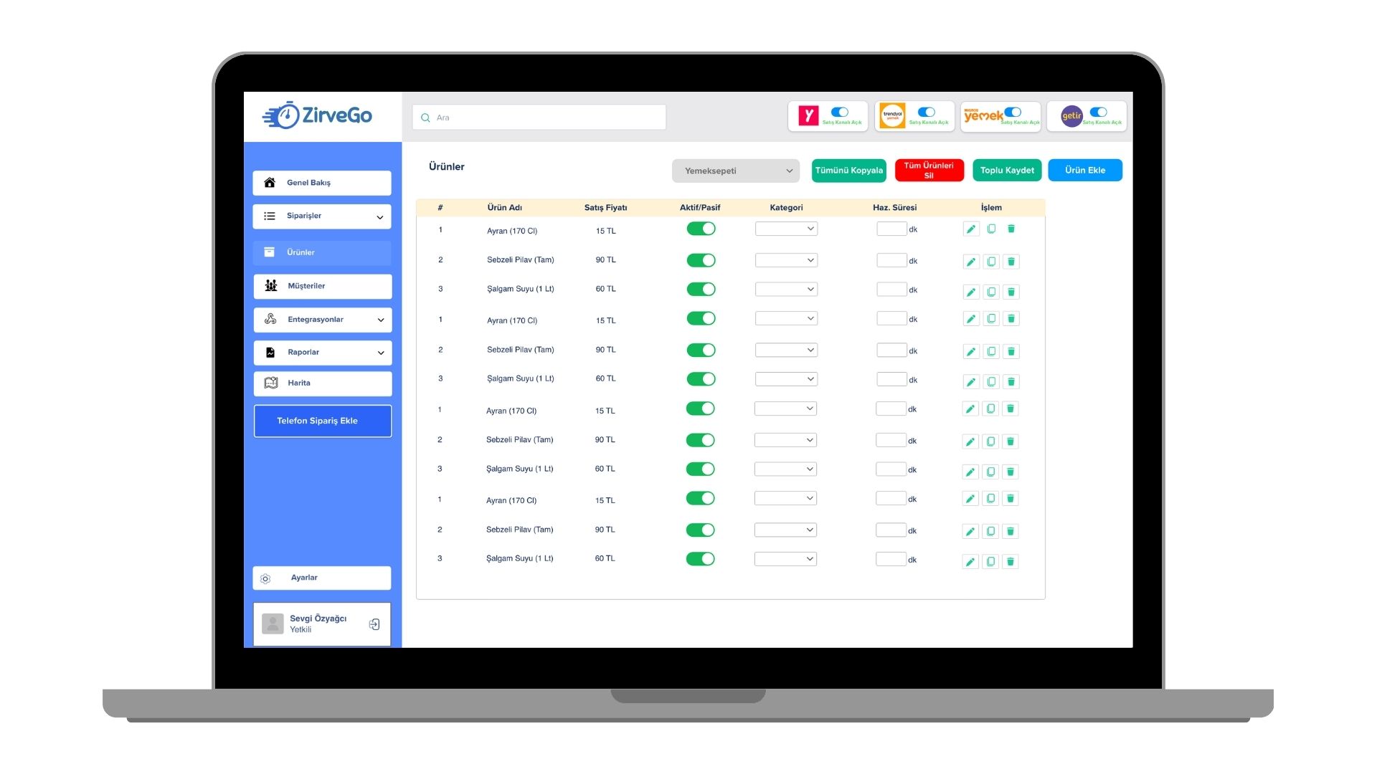Expand the Siparişler sidebar menu
Viewport: 1377px width, 774px height.
(379, 216)
